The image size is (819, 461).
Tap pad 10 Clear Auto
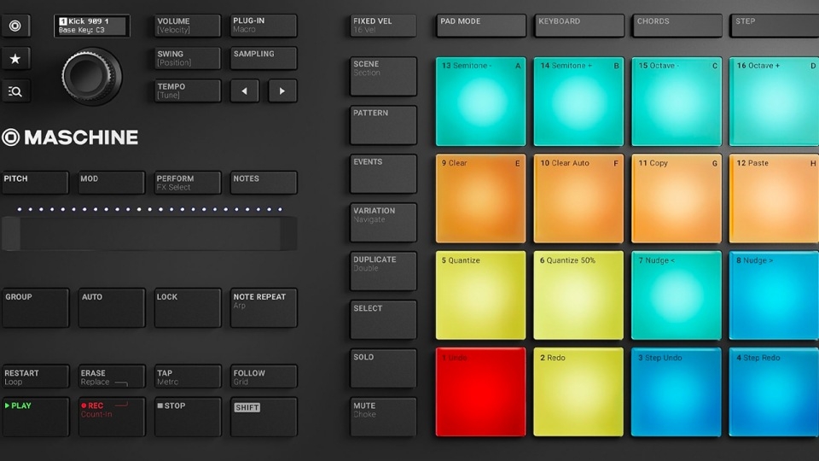[578, 199]
